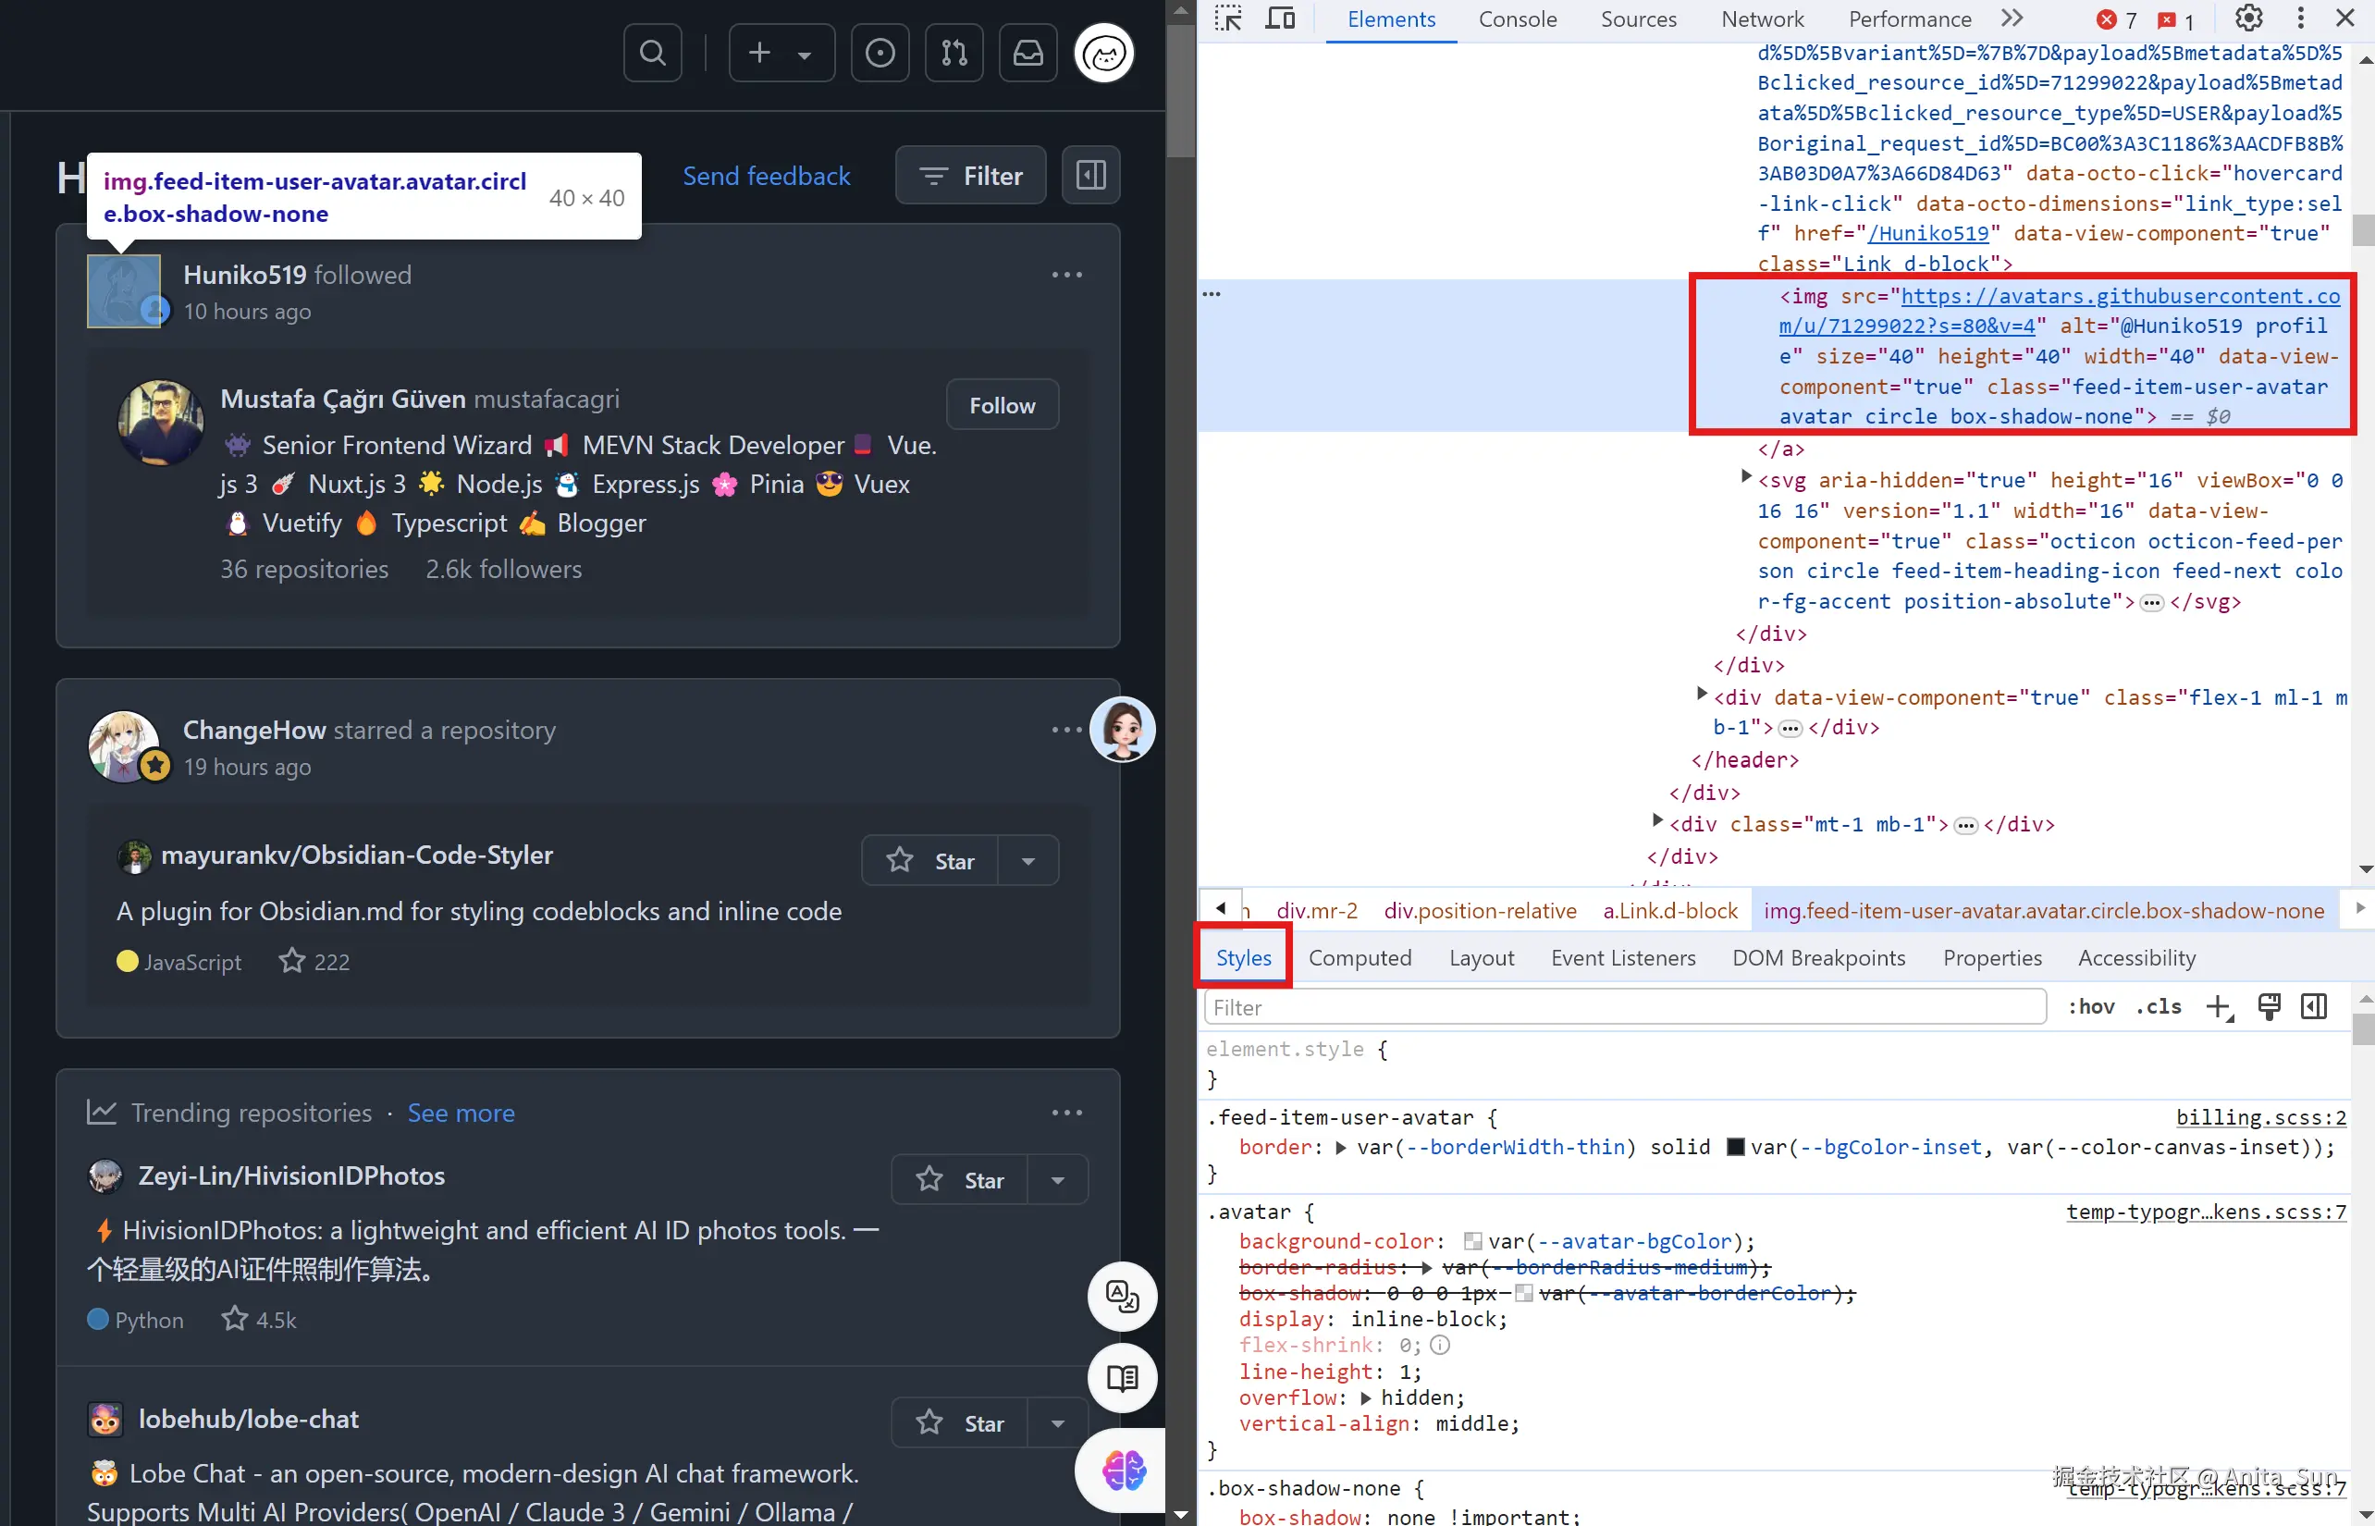Image resolution: width=2375 pixels, height=1526 pixels.
Task: Expand the svg octicon element node
Action: 1746,477
